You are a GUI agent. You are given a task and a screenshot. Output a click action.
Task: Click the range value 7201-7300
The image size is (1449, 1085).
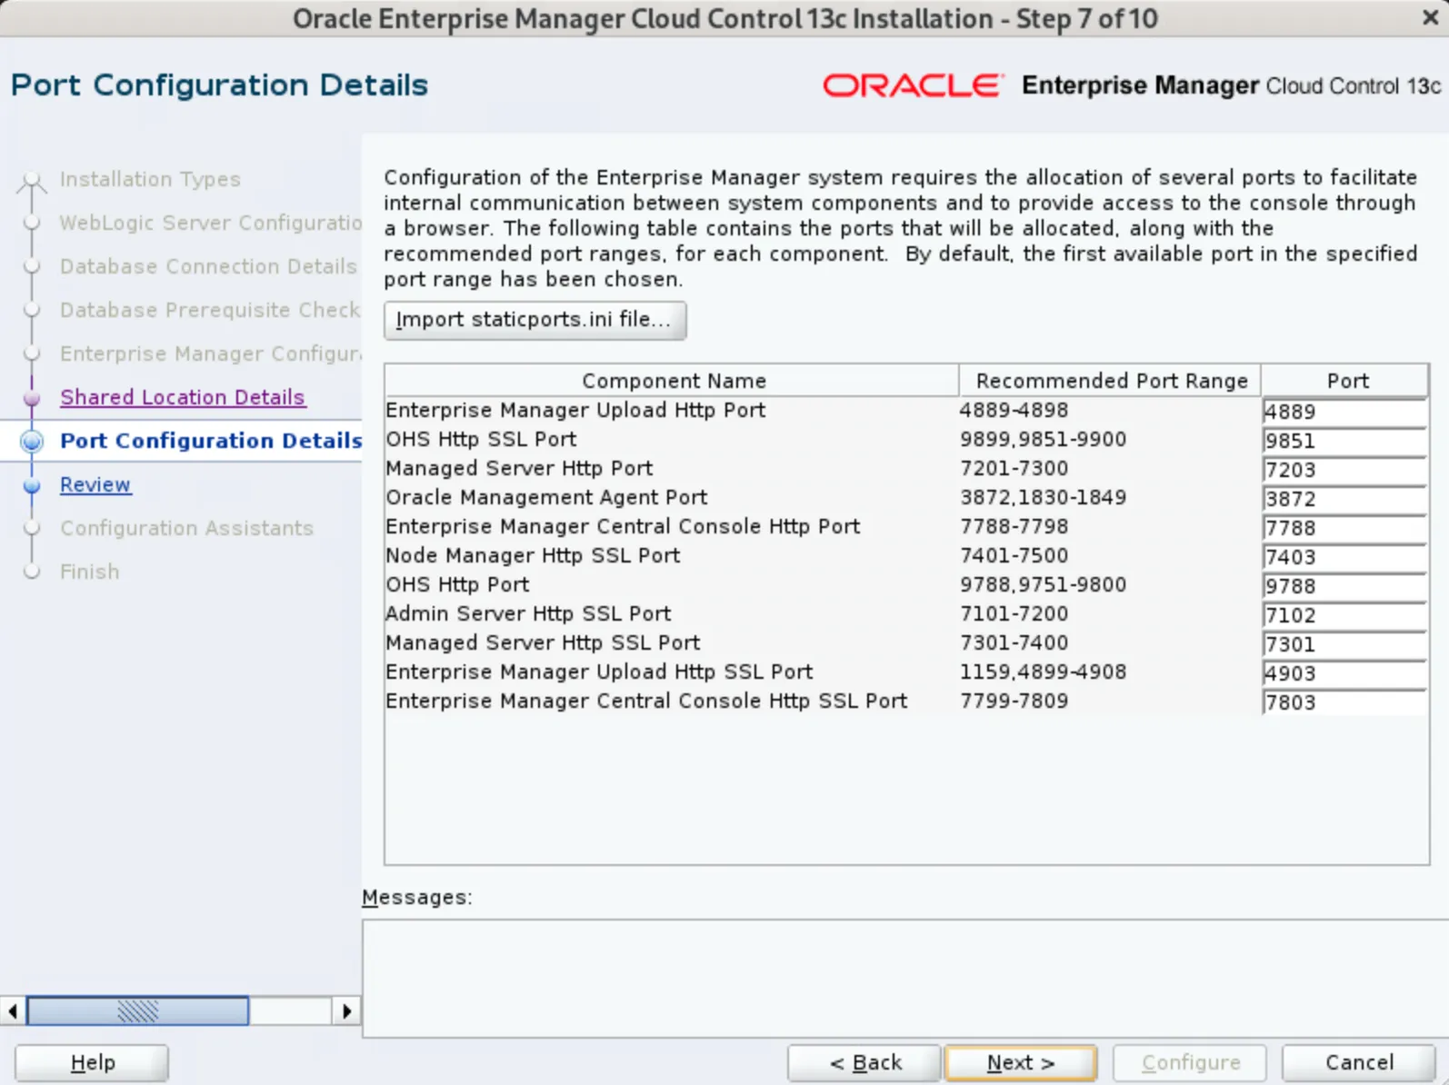click(x=1014, y=468)
